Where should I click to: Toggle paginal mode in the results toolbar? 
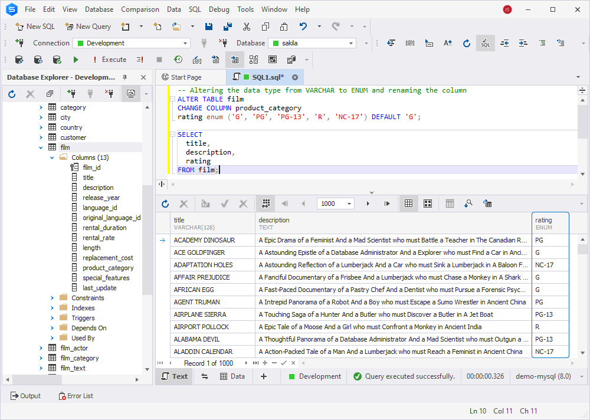[x=265, y=204]
